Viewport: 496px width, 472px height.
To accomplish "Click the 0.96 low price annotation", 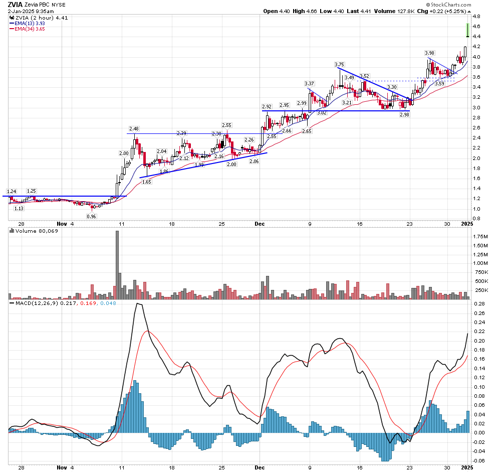I will click(91, 216).
